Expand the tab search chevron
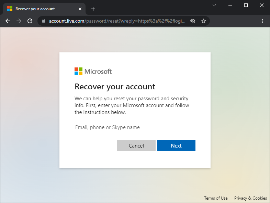Screen dimensions: 270x203 click(x=214, y=5)
